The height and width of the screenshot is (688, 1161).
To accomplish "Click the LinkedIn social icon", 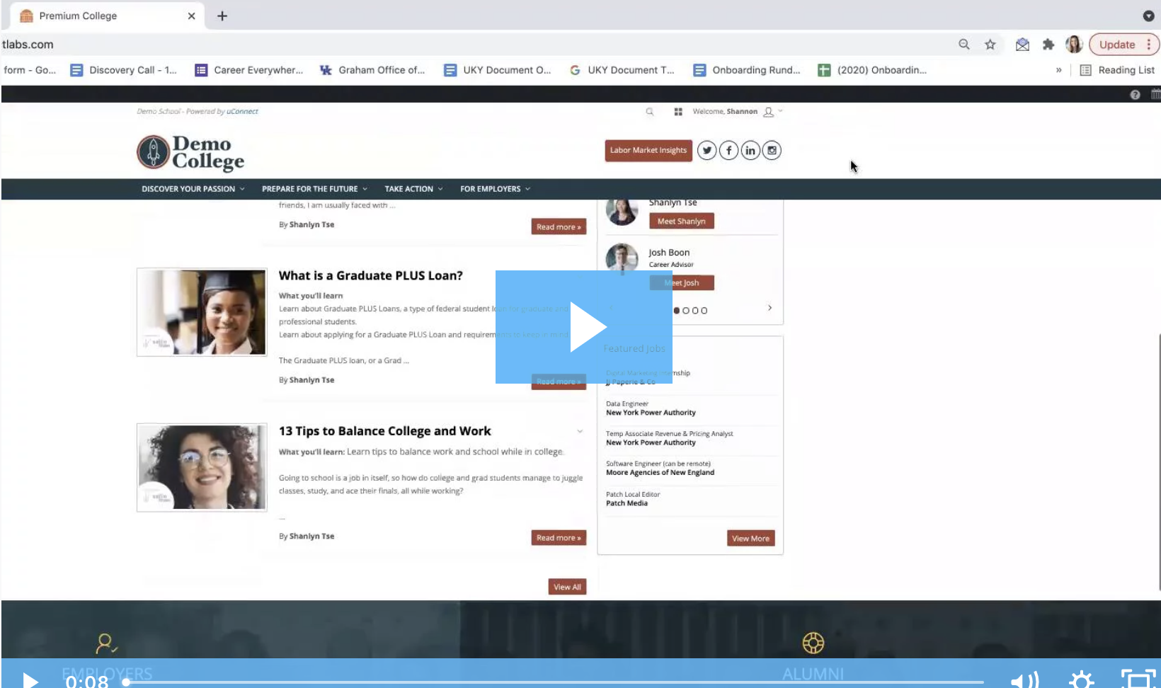I will click(x=750, y=150).
